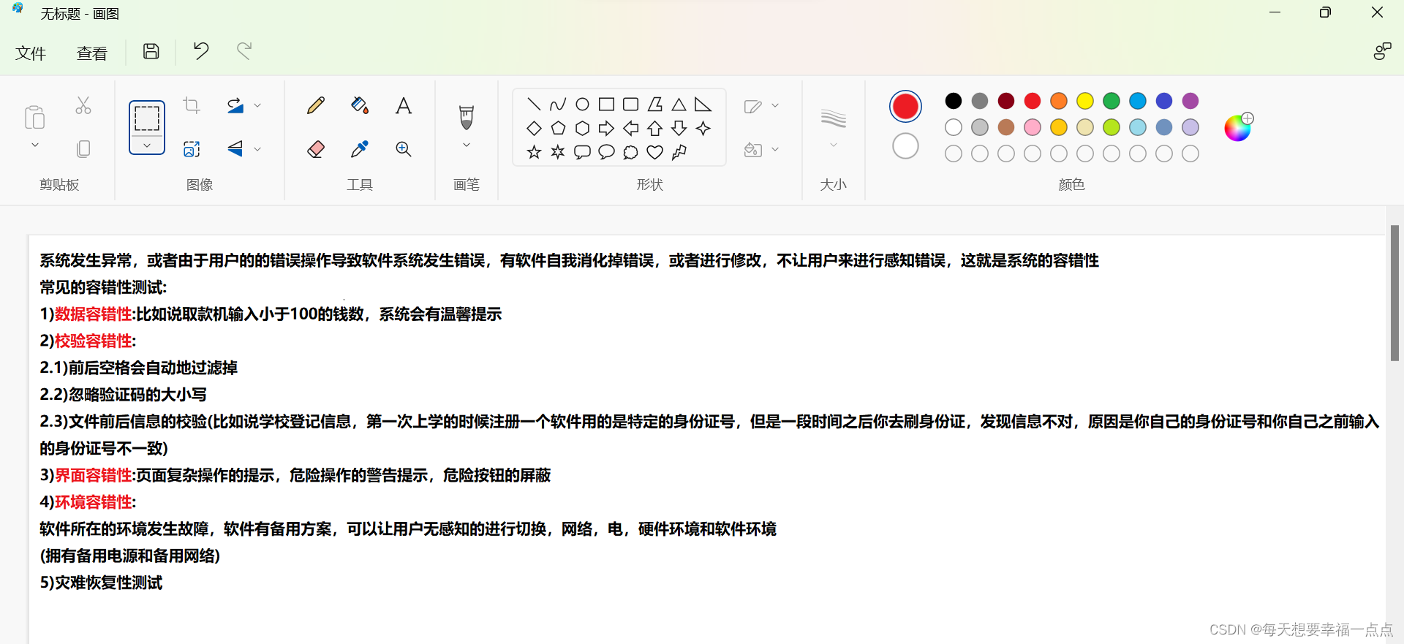Select the diamond shape

point(534,129)
